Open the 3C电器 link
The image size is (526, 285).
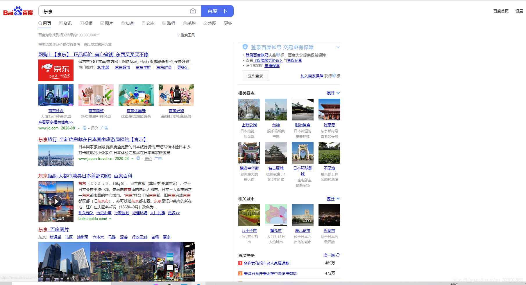[103, 67]
